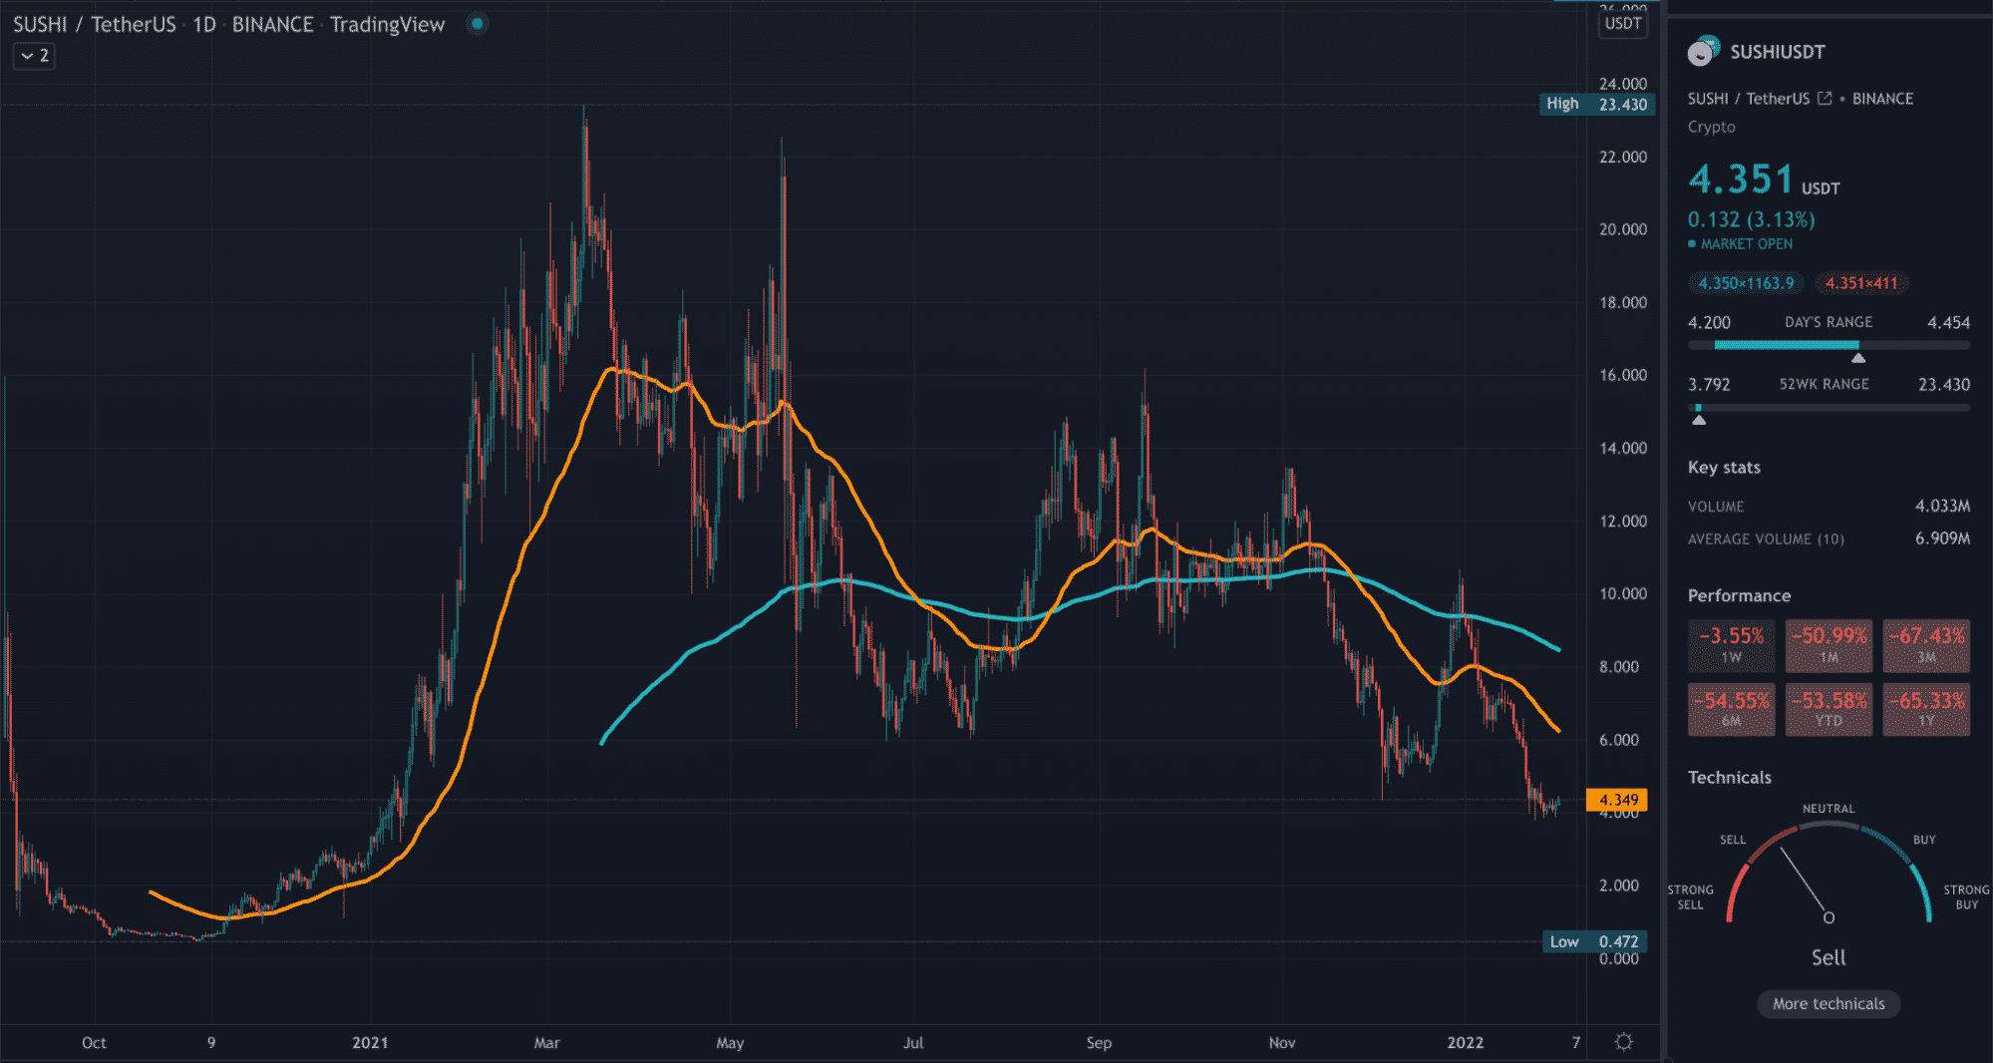Viewport: 1993px width, 1063px height.
Task: Click the teal market status dot beside TradingView
Action: tap(478, 24)
